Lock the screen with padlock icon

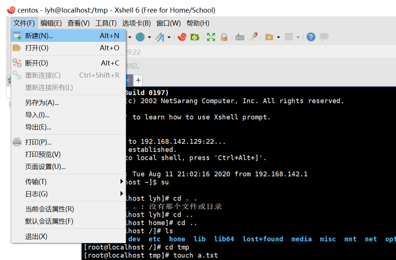(x=224, y=37)
